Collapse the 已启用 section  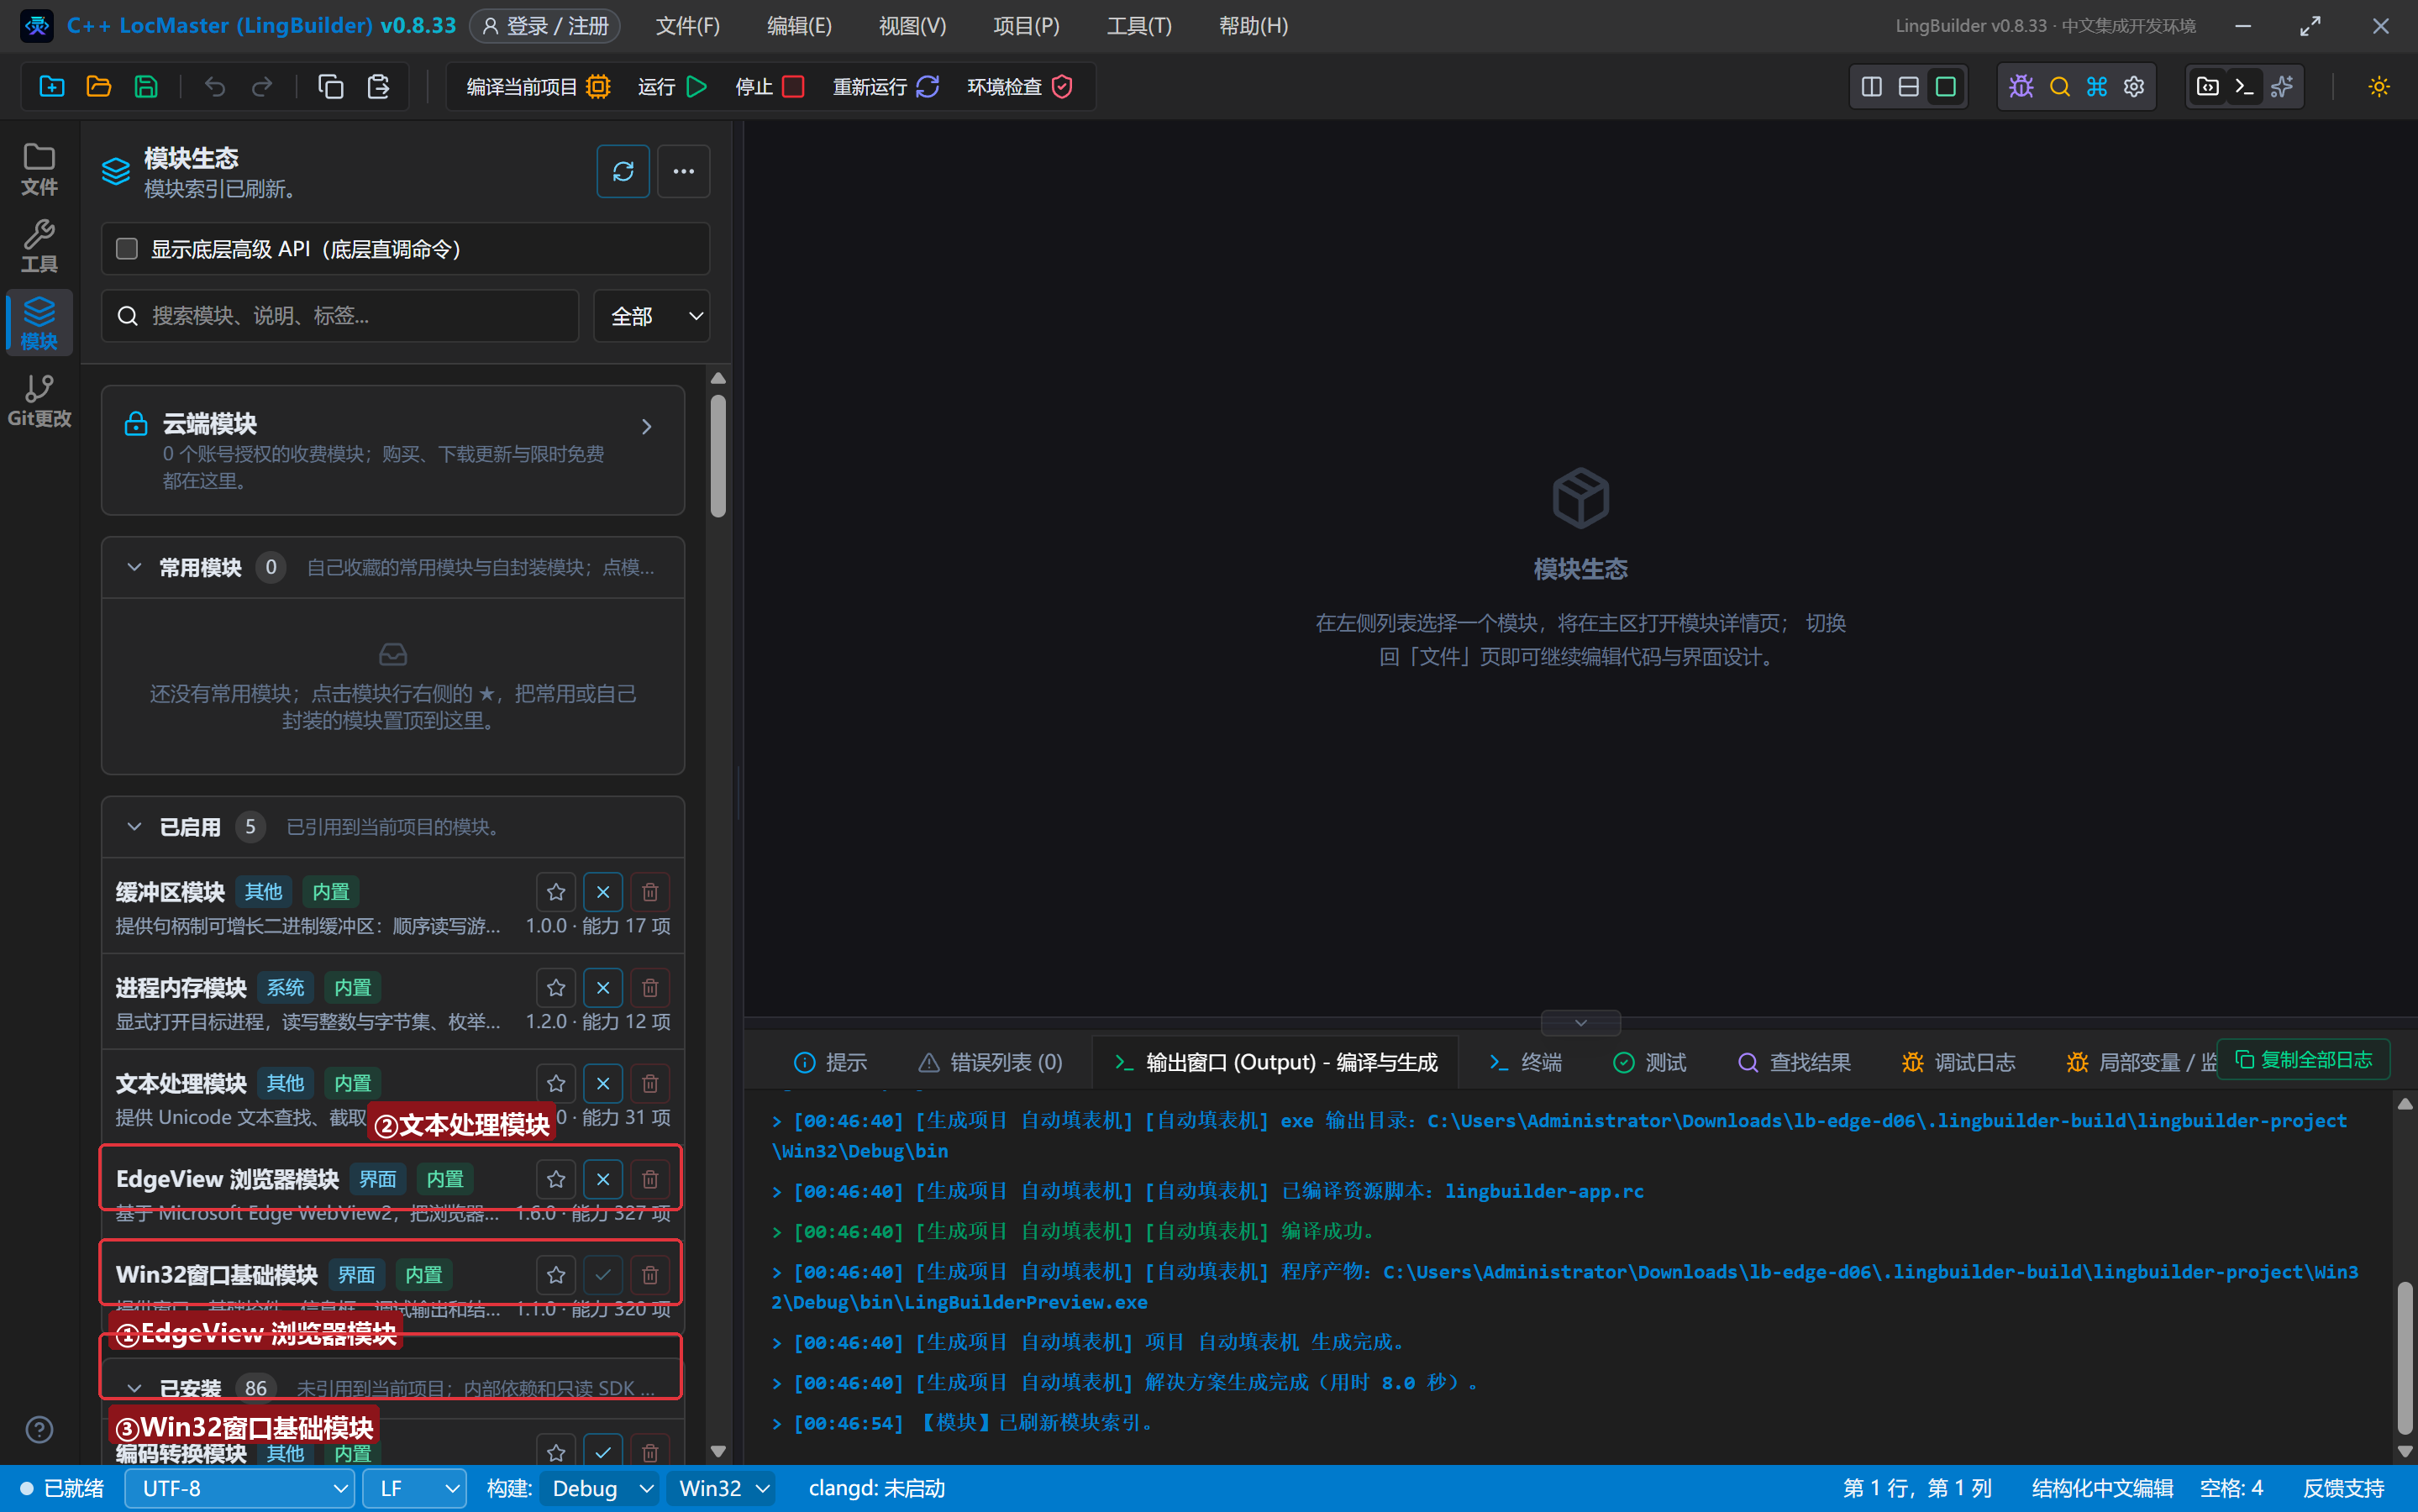134,827
